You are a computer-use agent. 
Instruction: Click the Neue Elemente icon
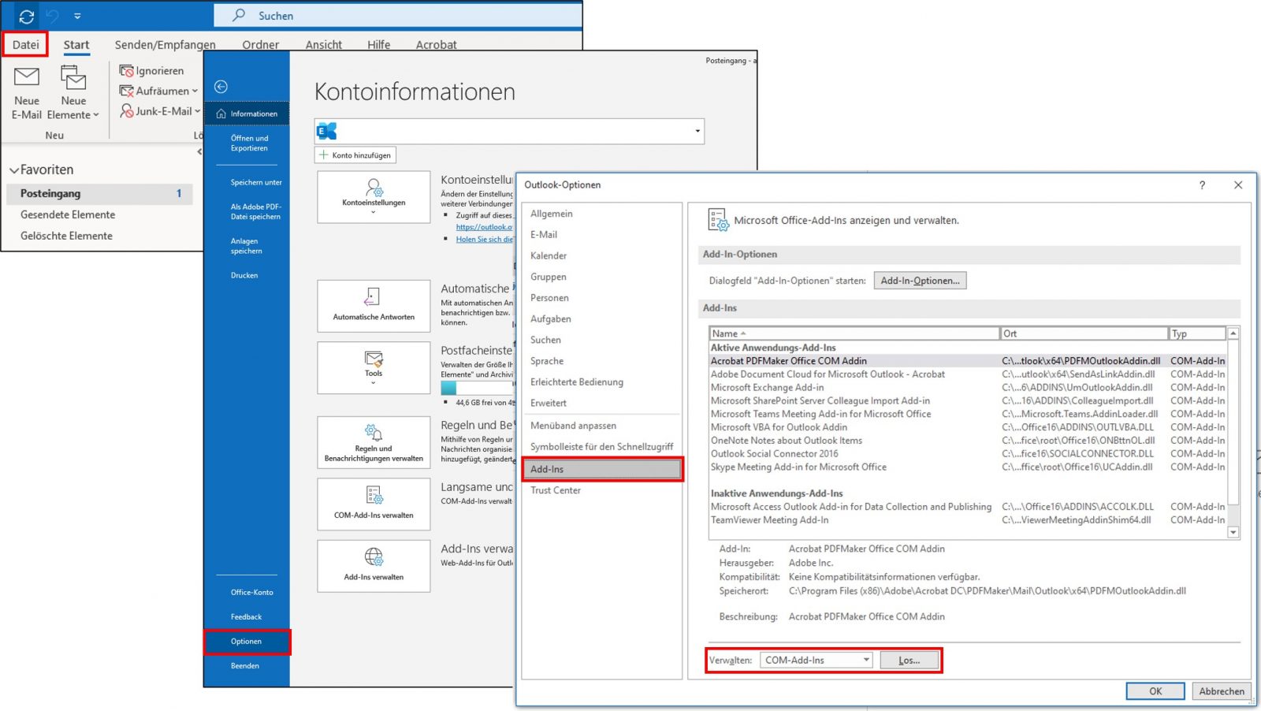point(73,77)
